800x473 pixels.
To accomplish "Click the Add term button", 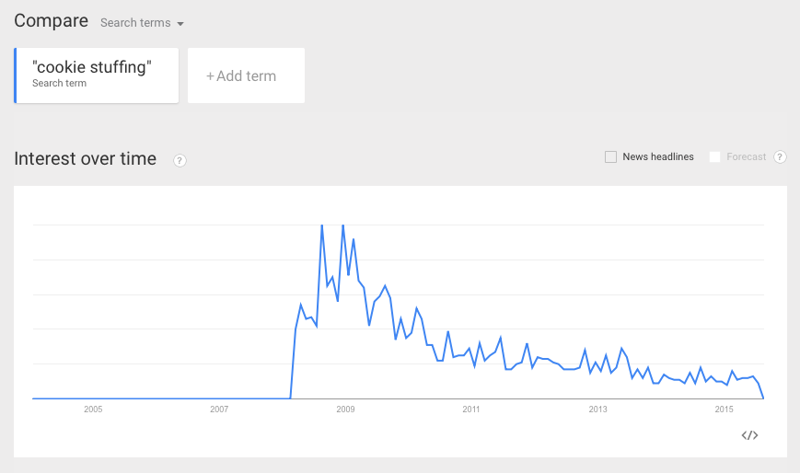I will [x=246, y=75].
